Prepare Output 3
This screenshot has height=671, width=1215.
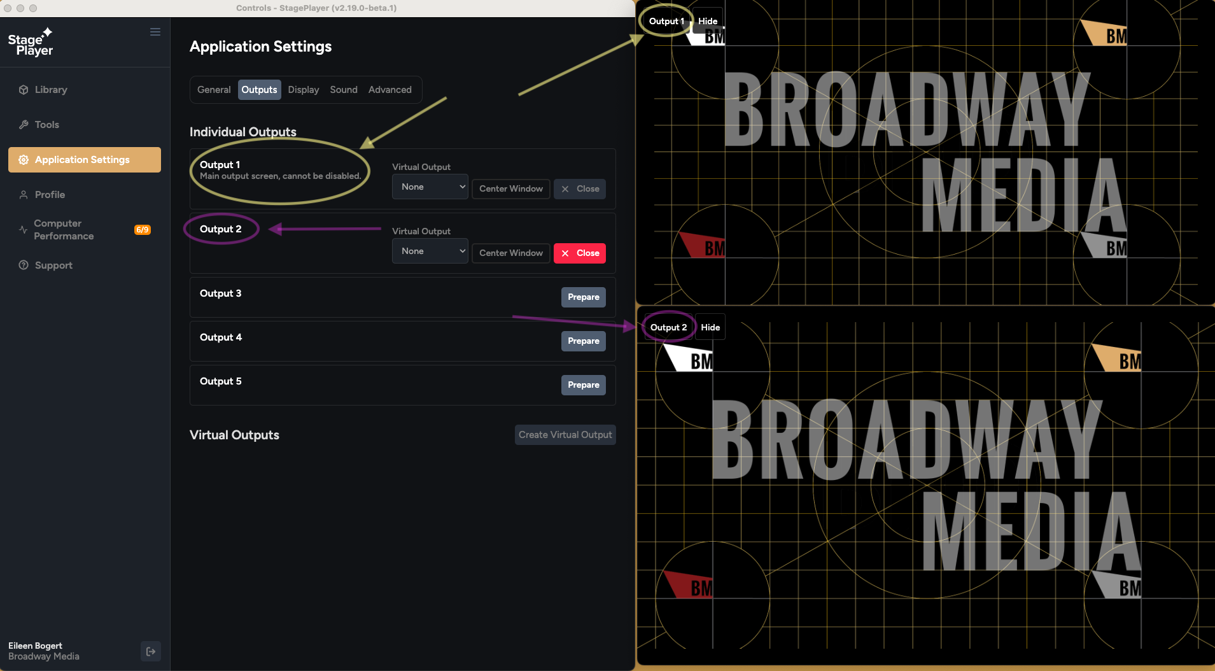pos(584,297)
